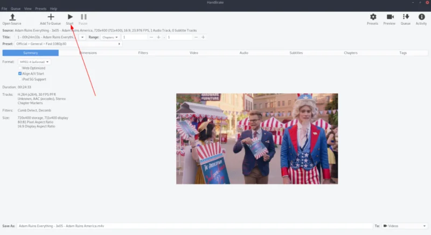Enable Web Optimized checkbox

(20, 68)
